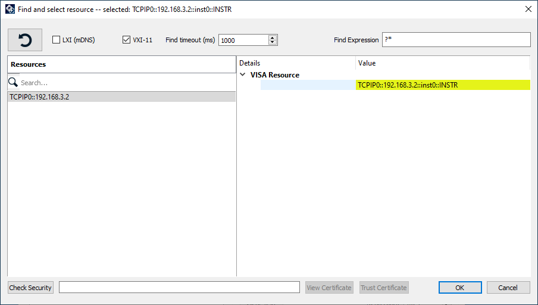Click the refresh resources button

tap(25, 40)
